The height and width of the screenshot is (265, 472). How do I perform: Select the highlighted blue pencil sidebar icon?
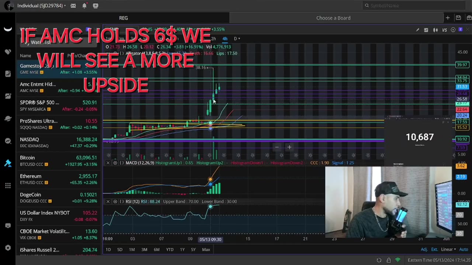[8, 163]
